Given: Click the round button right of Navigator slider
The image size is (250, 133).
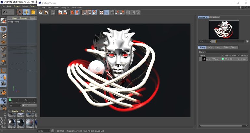Looking at the screenshot, I should [x=247, y=42].
